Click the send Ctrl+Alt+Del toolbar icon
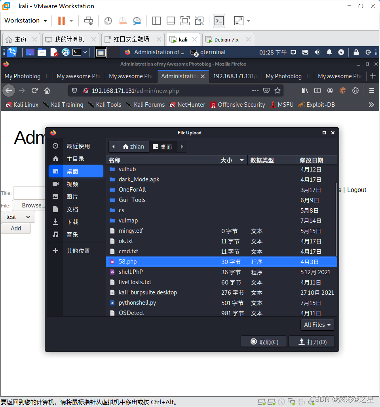This screenshot has width=380, height=407. 88,21
